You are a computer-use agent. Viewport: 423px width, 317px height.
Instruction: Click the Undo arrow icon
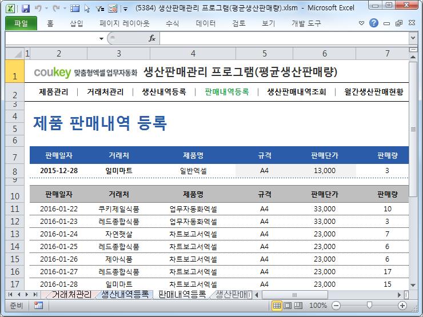(x=38, y=9)
